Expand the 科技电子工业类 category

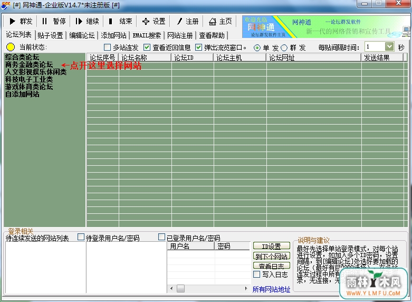(x=29, y=79)
